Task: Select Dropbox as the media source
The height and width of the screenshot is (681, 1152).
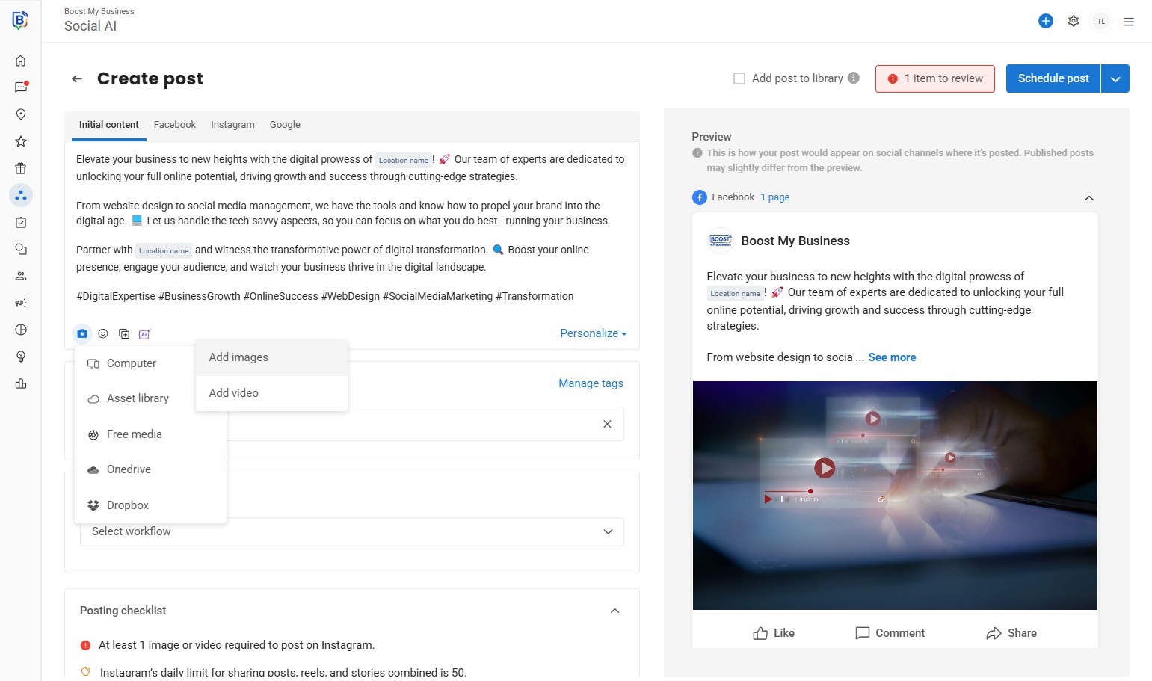Action: point(128,505)
